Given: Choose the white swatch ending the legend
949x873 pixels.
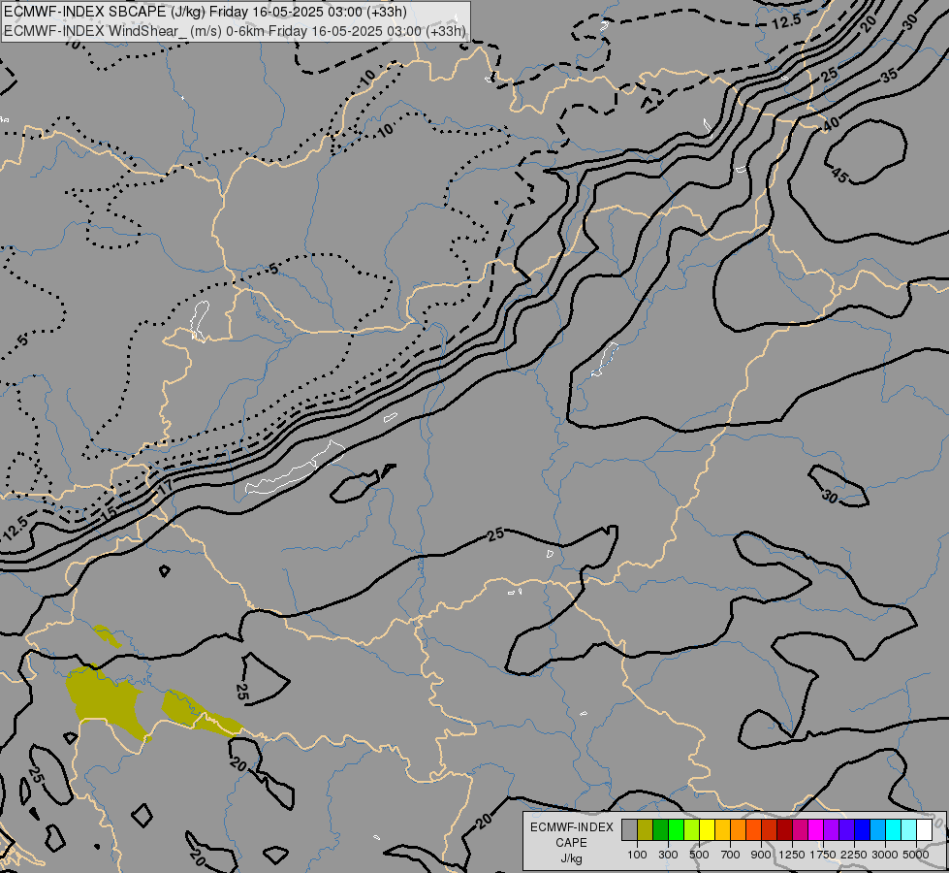Looking at the screenshot, I should (924, 829).
